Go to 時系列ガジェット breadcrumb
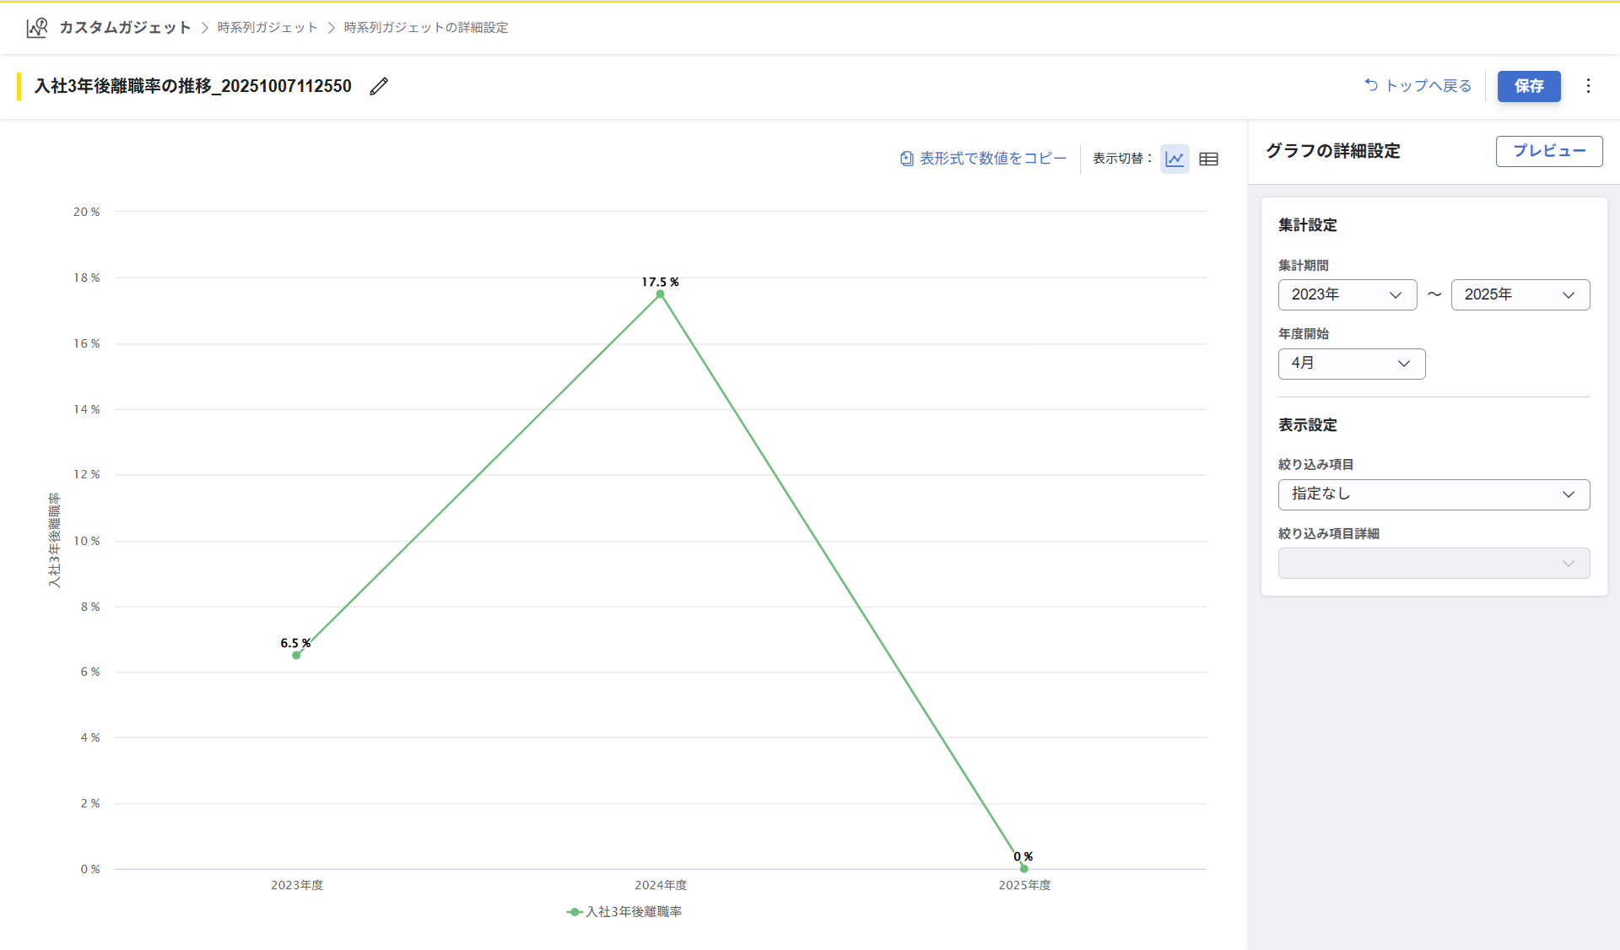 coord(267,28)
